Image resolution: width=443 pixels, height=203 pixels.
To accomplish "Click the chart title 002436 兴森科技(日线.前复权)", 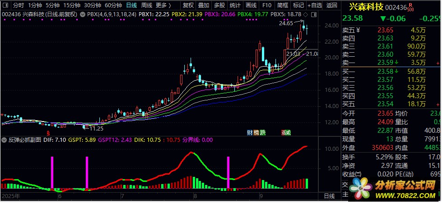I will (39, 14).
